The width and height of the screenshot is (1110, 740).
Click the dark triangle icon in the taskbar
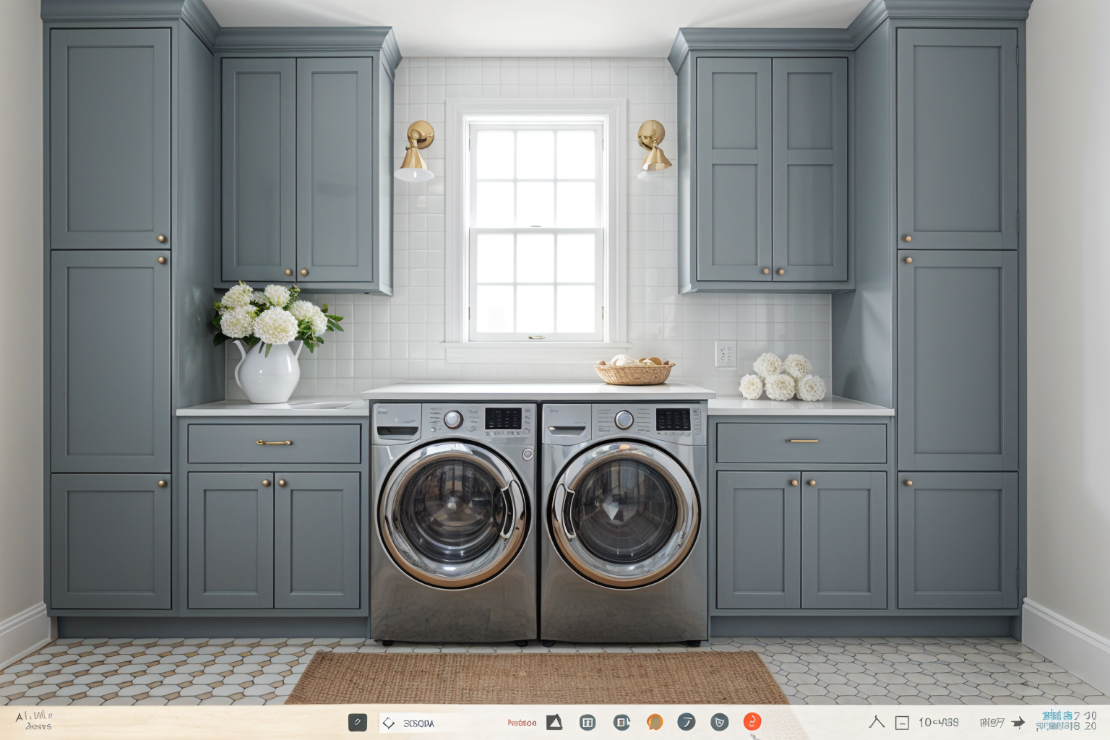[554, 722]
